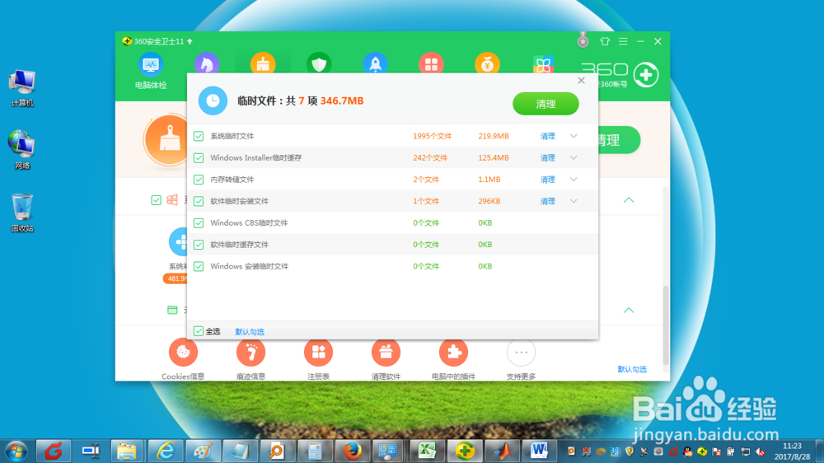Click the main window vertical scrollbar
Image resolution: width=824 pixels, height=463 pixels.
coord(666,325)
